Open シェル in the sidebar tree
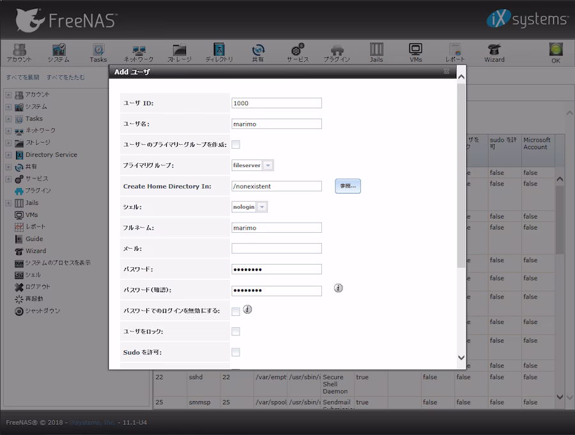Viewport: 575px width, 435px height. tap(33, 275)
